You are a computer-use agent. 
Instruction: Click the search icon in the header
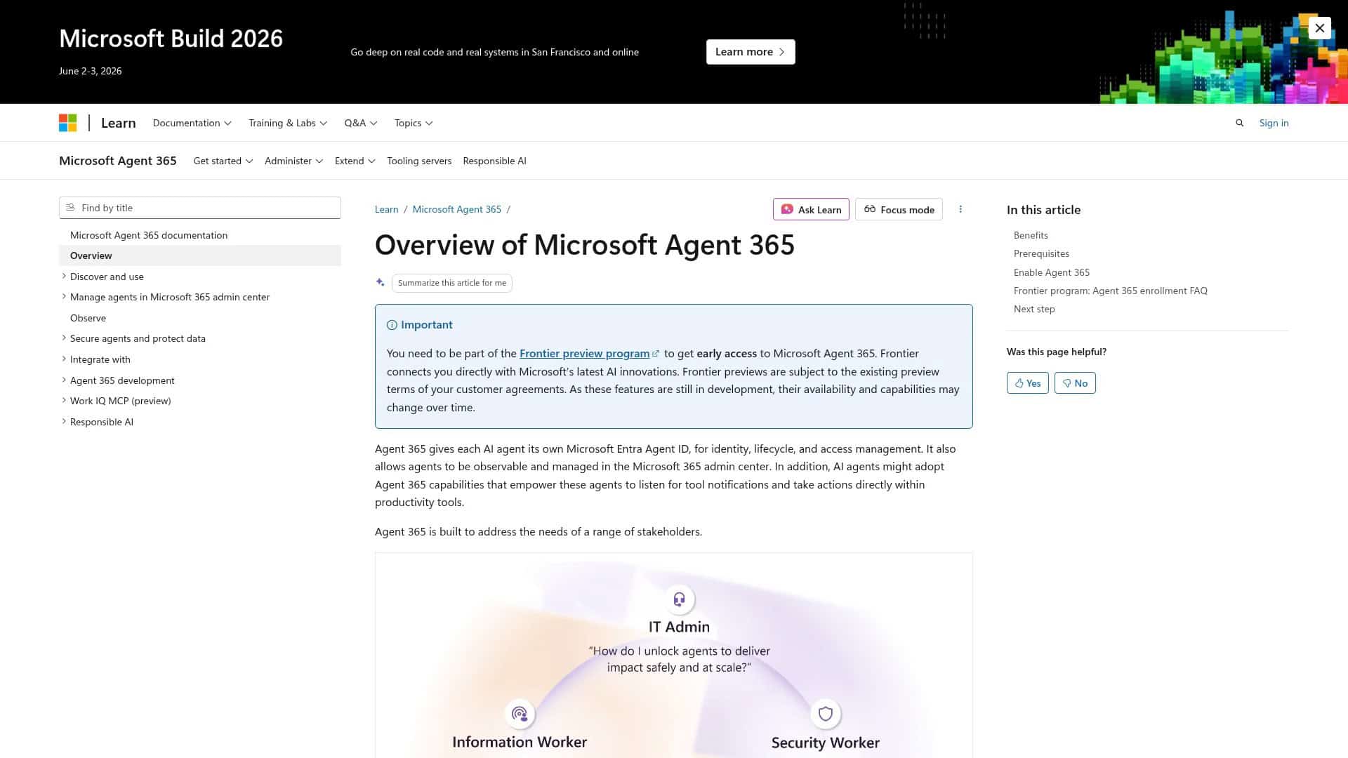pyautogui.click(x=1239, y=122)
